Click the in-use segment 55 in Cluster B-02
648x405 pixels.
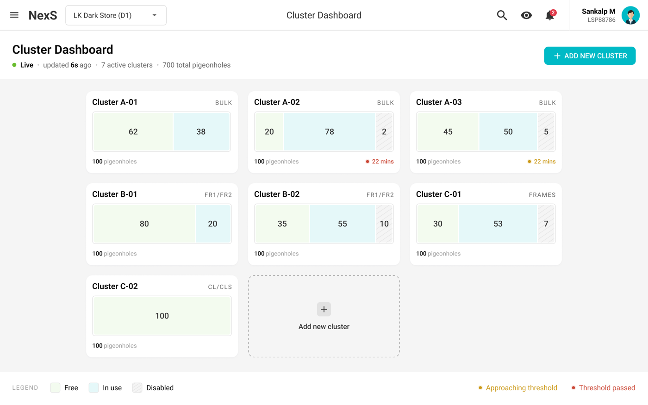tap(342, 224)
